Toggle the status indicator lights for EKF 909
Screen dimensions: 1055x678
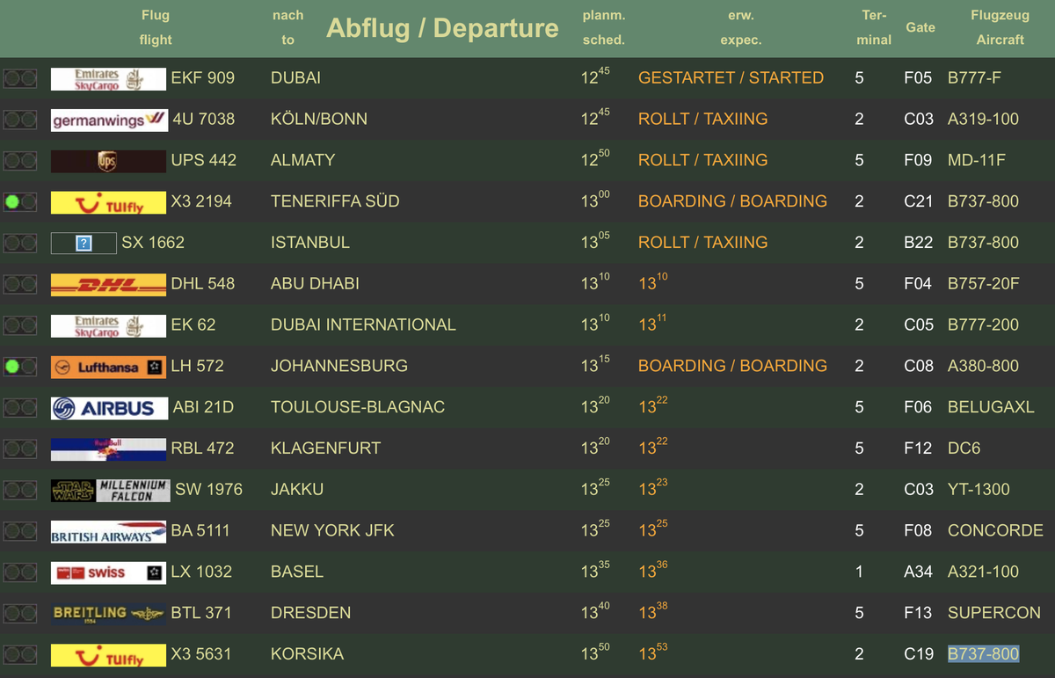point(20,79)
